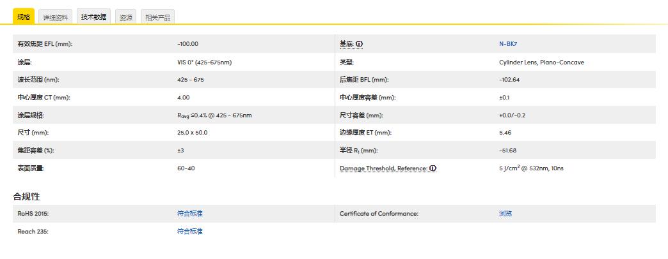Click the info icon next to 基底
The height and width of the screenshot is (259, 668).
(x=360, y=44)
